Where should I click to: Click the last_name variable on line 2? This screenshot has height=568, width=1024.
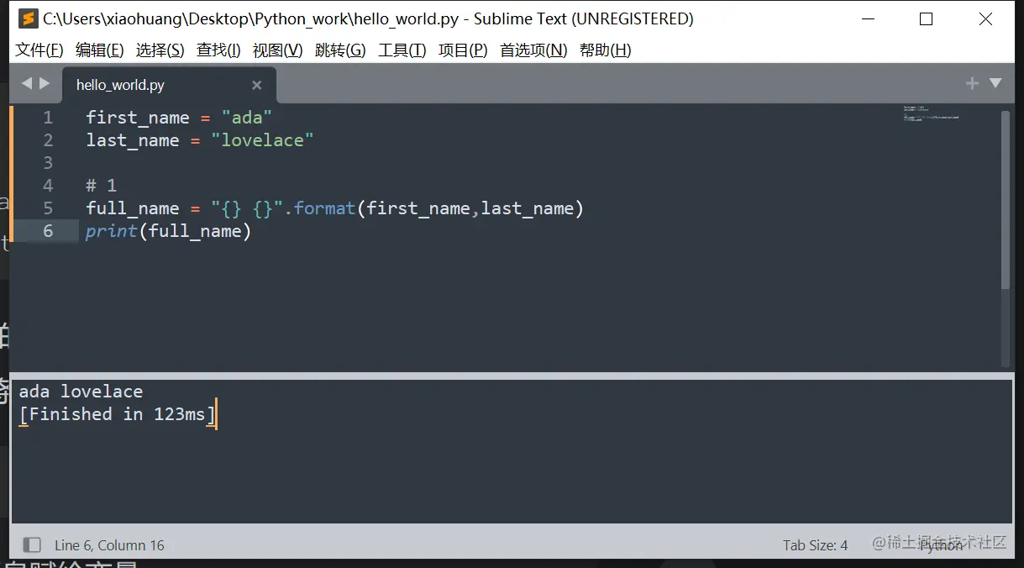[x=133, y=140]
